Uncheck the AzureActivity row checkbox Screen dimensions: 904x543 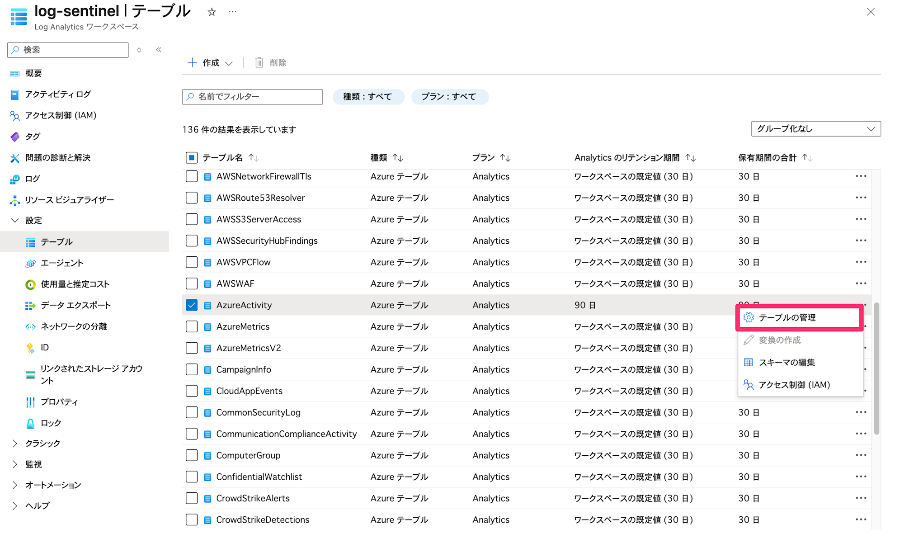tap(192, 305)
